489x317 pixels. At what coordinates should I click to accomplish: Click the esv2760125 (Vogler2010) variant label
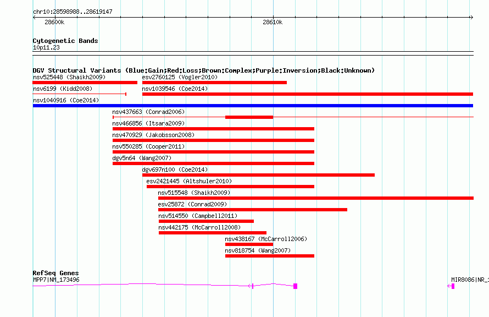(x=180, y=77)
